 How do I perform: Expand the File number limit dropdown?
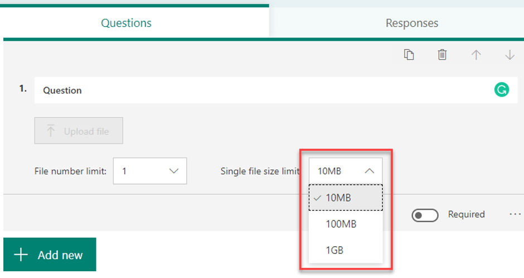click(x=149, y=171)
